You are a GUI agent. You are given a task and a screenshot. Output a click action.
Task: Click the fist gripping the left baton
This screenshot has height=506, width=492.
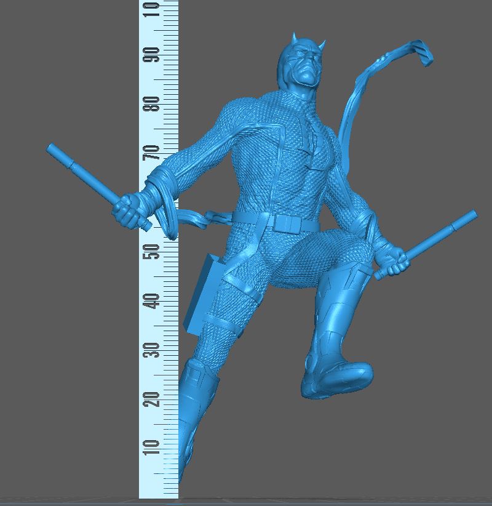point(129,209)
